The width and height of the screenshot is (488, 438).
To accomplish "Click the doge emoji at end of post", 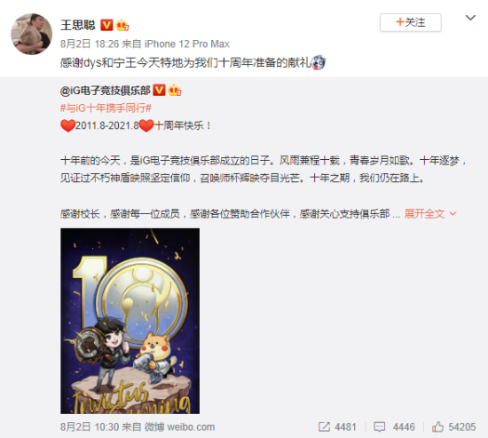I will (x=318, y=63).
